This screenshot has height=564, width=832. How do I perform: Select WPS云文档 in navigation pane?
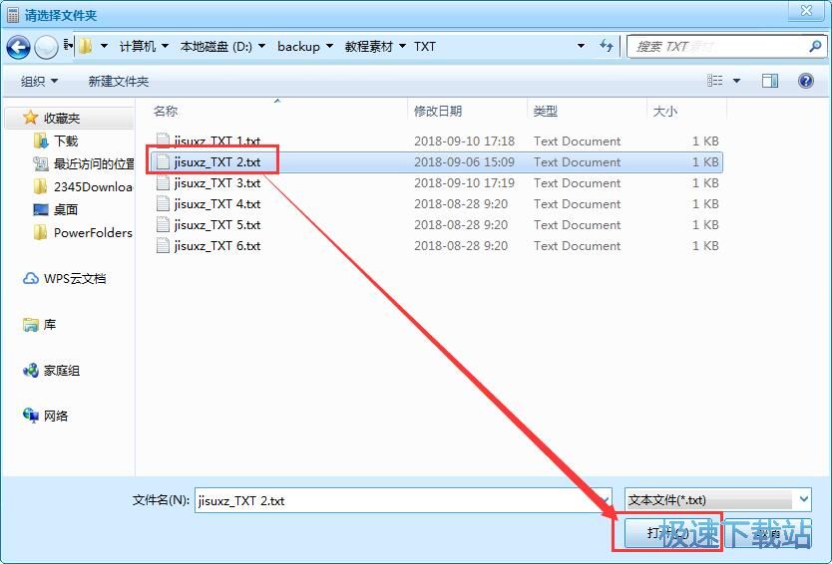coord(75,278)
